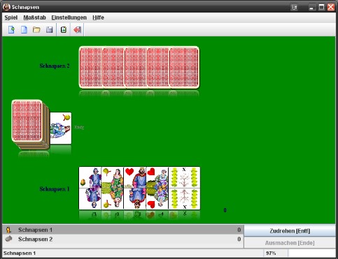Close the Schnapsen window
Screen dimensions: 338x259
coord(331,7)
